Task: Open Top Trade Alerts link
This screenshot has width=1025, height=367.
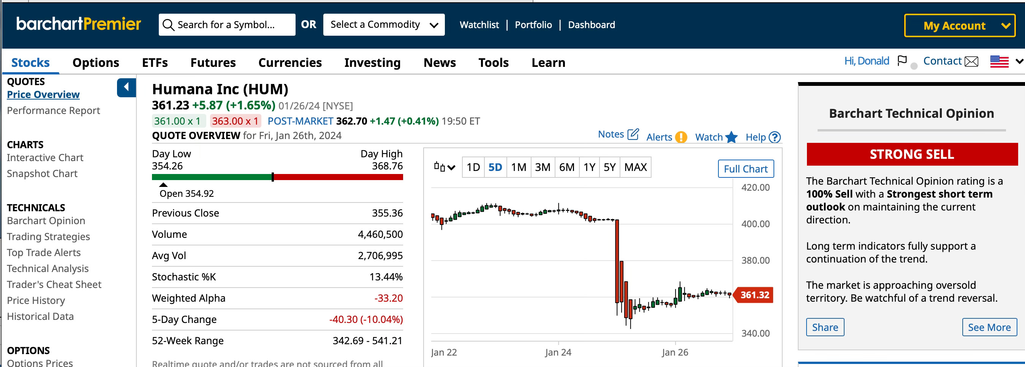Action: pyautogui.click(x=43, y=252)
